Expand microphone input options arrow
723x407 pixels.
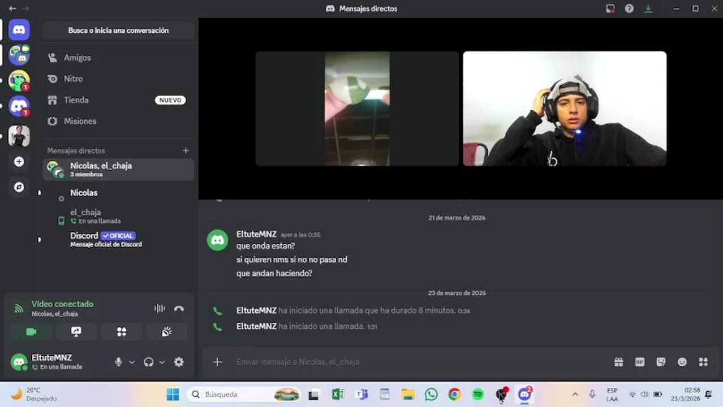coord(132,362)
